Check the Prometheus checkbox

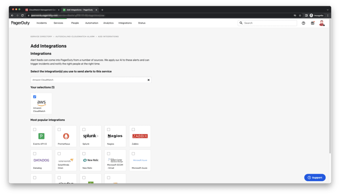click(x=59, y=129)
